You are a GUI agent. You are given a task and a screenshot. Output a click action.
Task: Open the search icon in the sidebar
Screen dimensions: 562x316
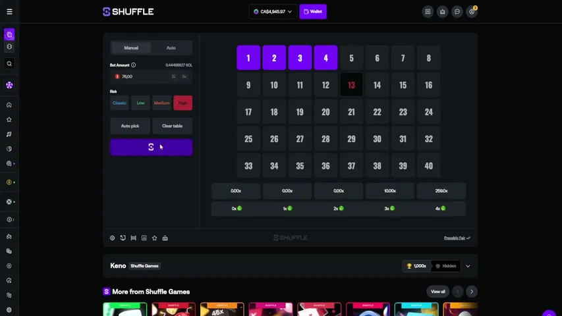[9, 64]
